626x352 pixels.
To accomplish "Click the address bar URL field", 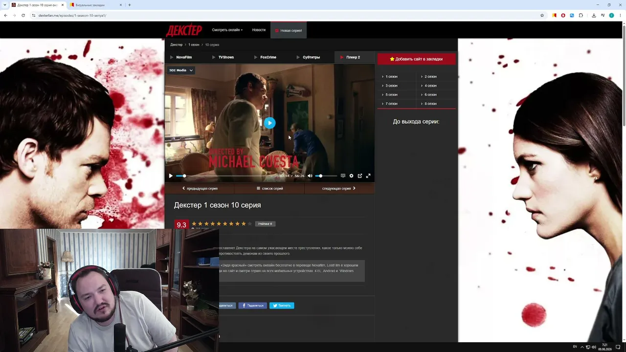I will click(x=284, y=15).
